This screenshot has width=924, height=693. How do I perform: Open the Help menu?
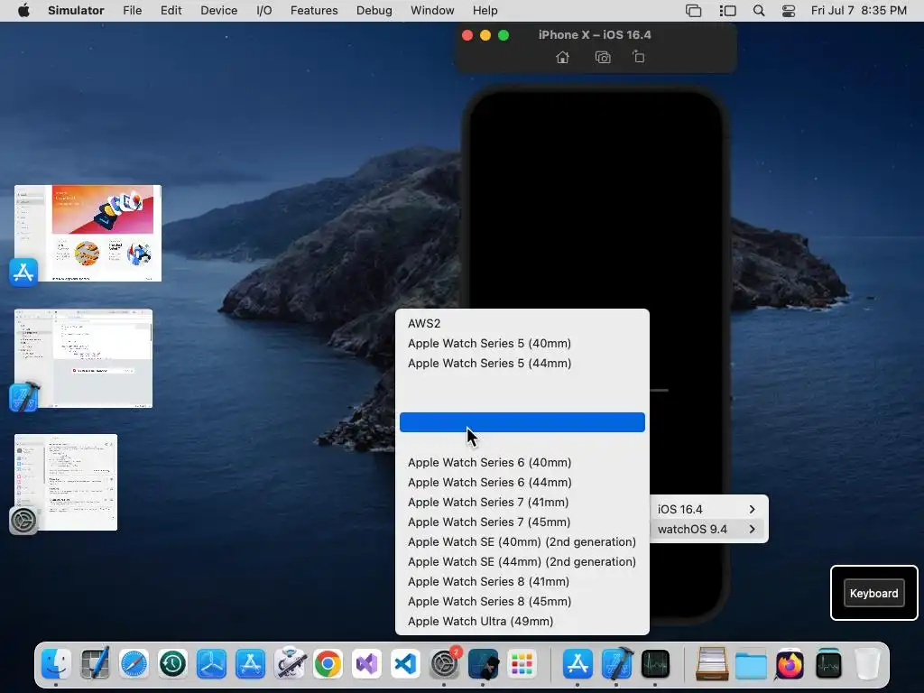(x=485, y=11)
